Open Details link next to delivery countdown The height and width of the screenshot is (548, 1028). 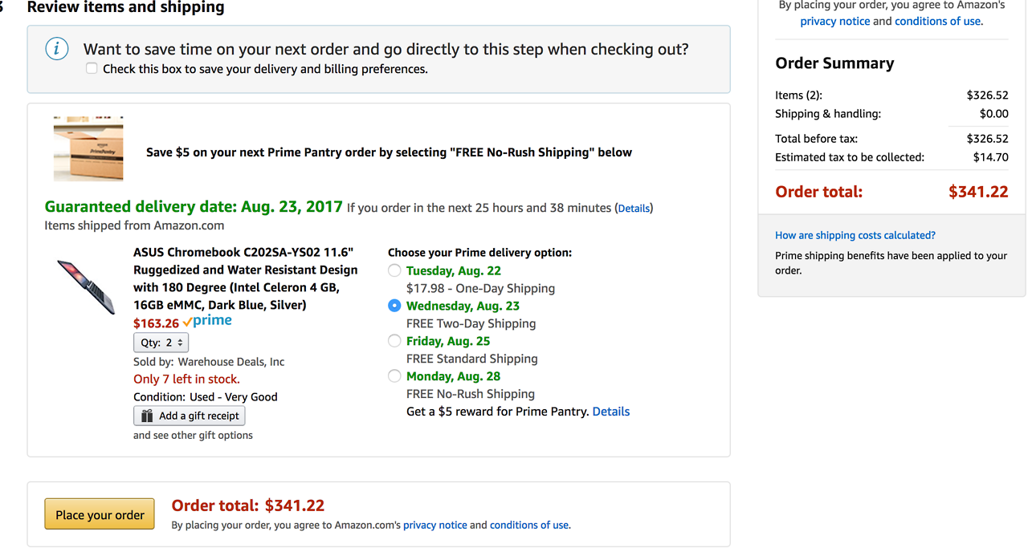(634, 209)
